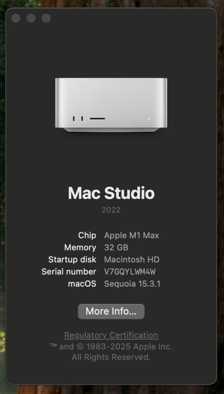The image size is (224, 394).
Task: Click the macOS label
Action: point(82,284)
